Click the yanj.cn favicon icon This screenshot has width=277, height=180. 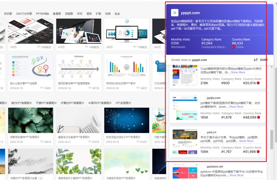tap(203, 132)
